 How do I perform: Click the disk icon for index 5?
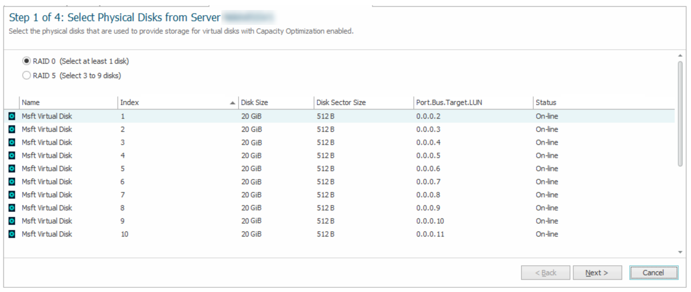pos(12,169)
